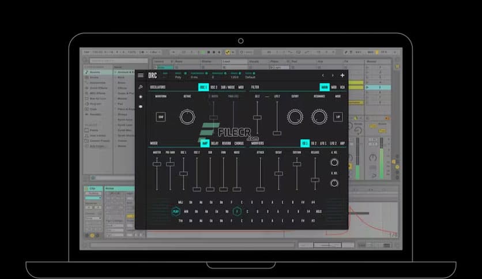Click the Play button in Ableton transport
Viewport: 482px width, 279px height.
click(203, 52)
